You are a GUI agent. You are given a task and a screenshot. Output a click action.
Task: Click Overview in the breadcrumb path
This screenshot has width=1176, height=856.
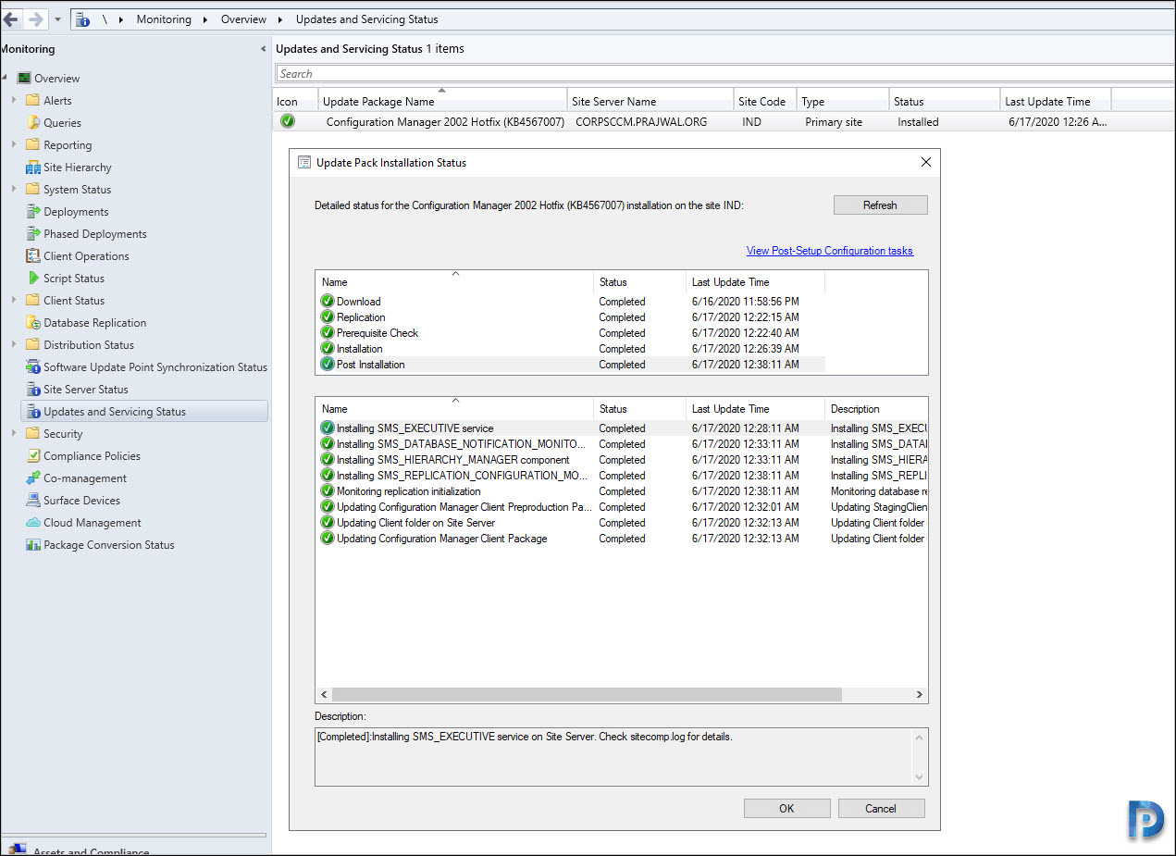tap(243, 19)
